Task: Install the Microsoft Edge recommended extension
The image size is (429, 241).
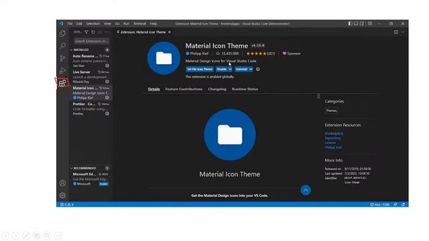Action: (104, 184)
